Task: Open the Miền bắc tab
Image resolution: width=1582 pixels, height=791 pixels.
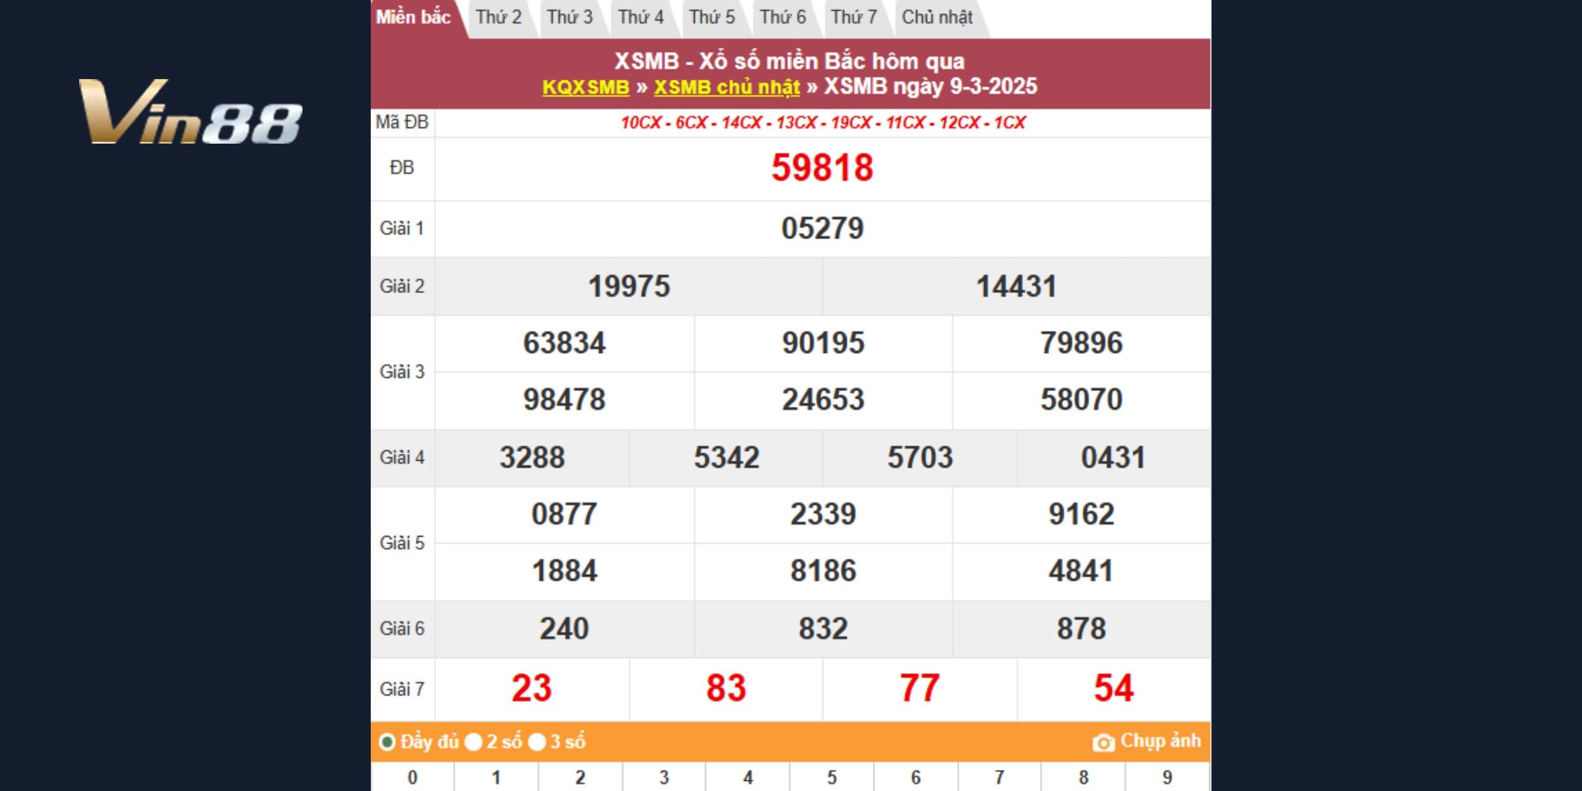Action: coord(414,18)
